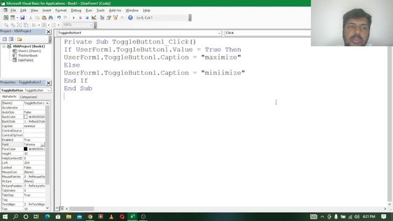Open VLC media player from the taskbar
The width and height of the screenshot is (393, 221).
111,217
